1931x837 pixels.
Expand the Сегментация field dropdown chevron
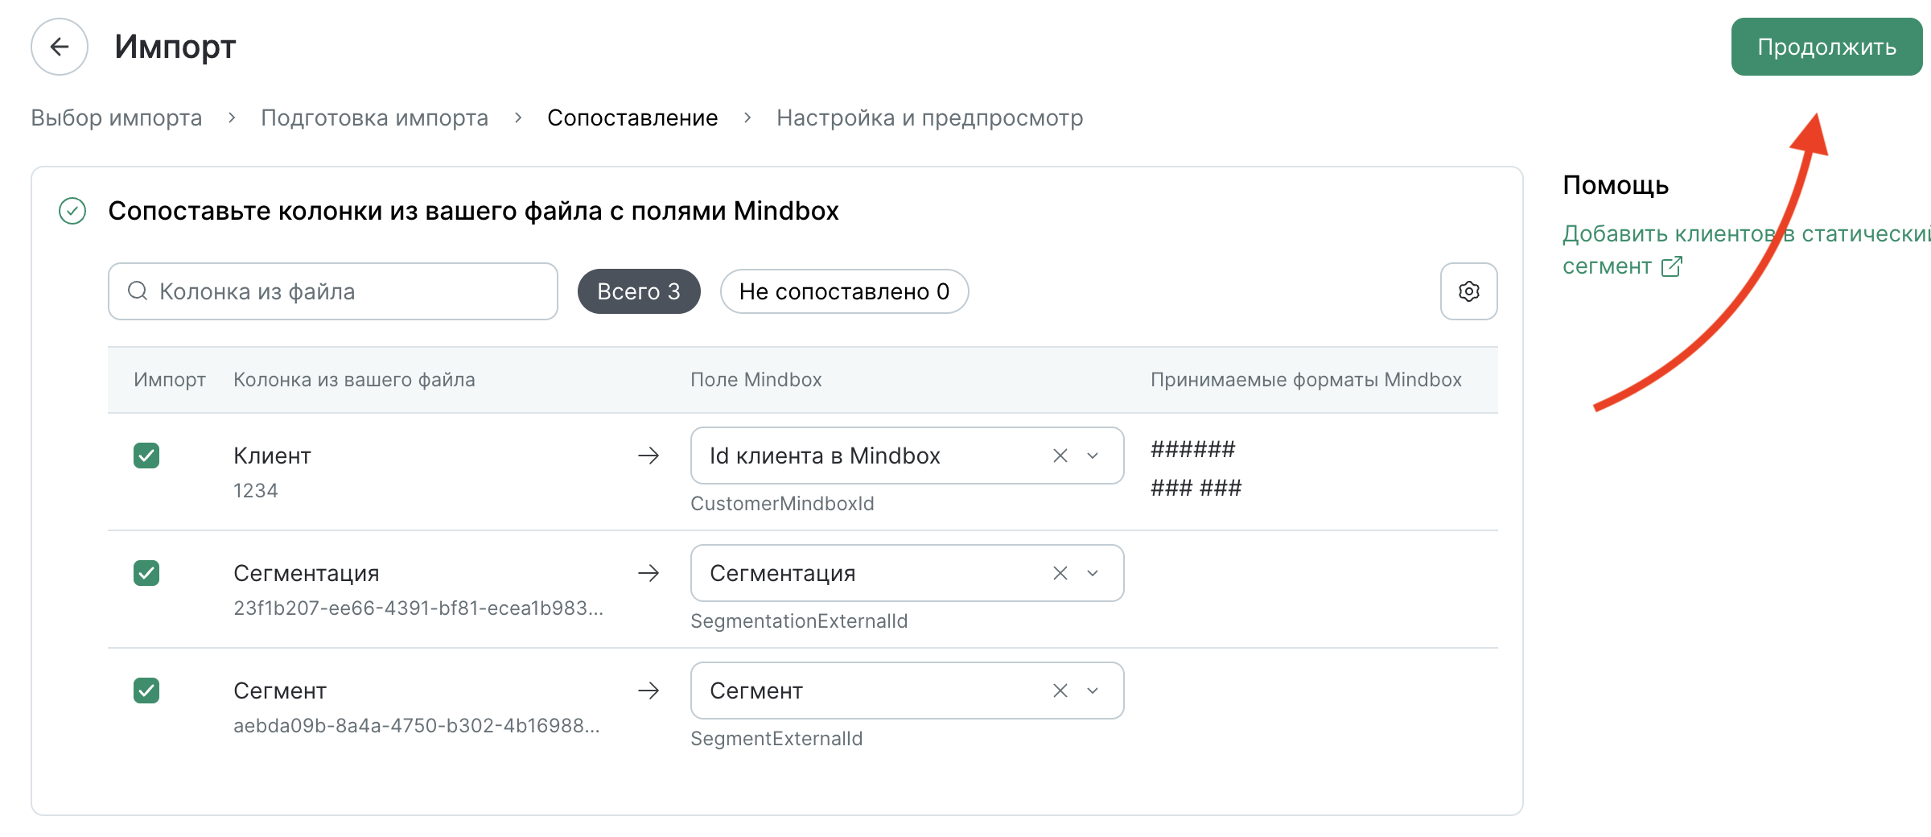coord(1093,573)
